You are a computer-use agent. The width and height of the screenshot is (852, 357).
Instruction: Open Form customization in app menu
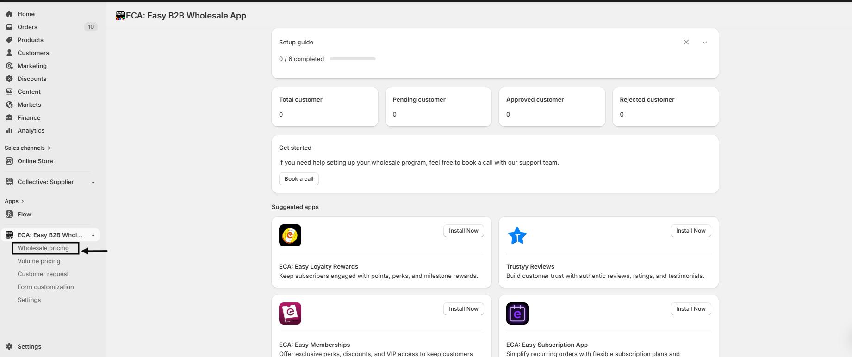45,287
